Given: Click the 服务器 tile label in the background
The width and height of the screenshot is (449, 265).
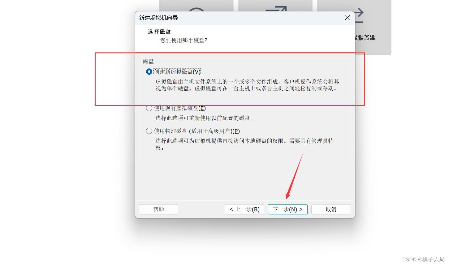Looking at the screenshot, I should 365,38.
